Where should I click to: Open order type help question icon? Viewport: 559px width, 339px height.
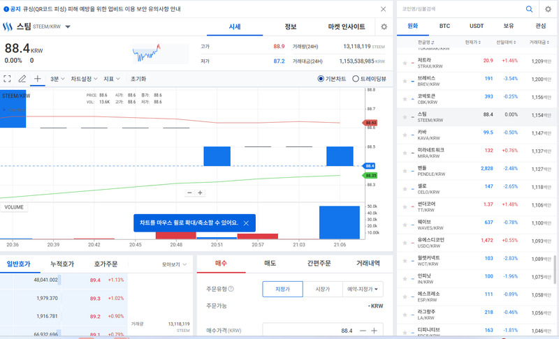click(x=231, y=289)
